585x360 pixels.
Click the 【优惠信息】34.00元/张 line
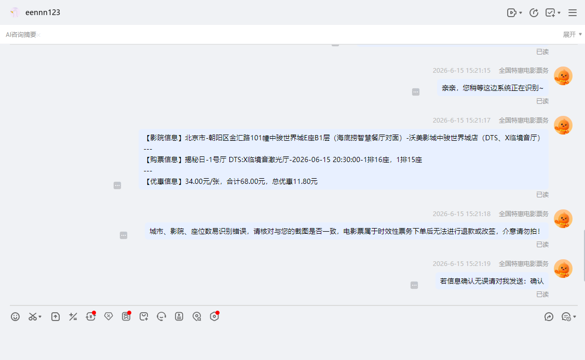pyautogui.click(x=230, y=181)
